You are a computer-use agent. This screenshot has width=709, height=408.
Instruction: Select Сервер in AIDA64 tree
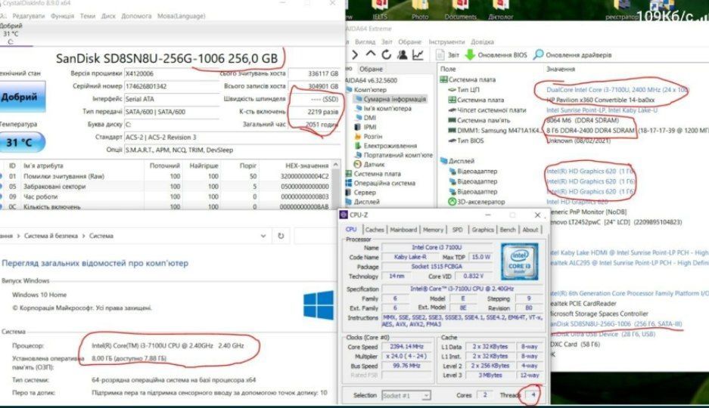pos(365,192)
